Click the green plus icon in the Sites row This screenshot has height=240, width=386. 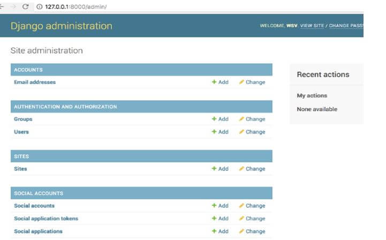[214, 169]
